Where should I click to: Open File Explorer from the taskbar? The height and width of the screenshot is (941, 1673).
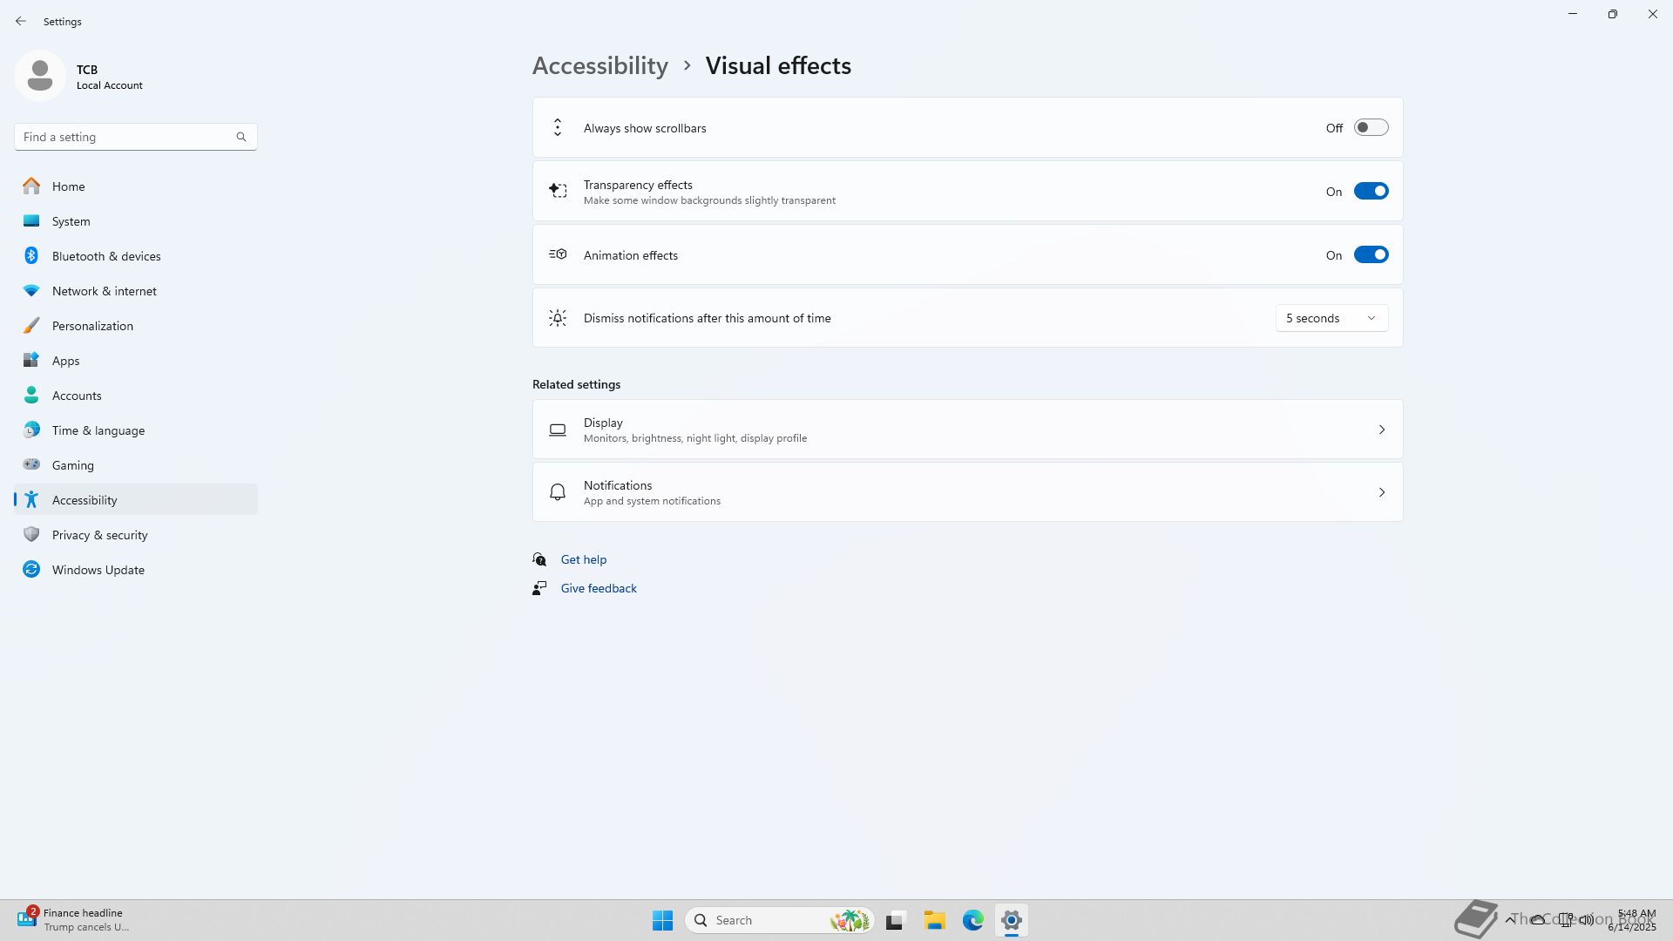click(934, 920)
